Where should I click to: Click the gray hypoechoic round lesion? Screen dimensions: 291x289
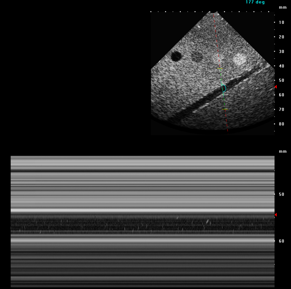(197, 57)
